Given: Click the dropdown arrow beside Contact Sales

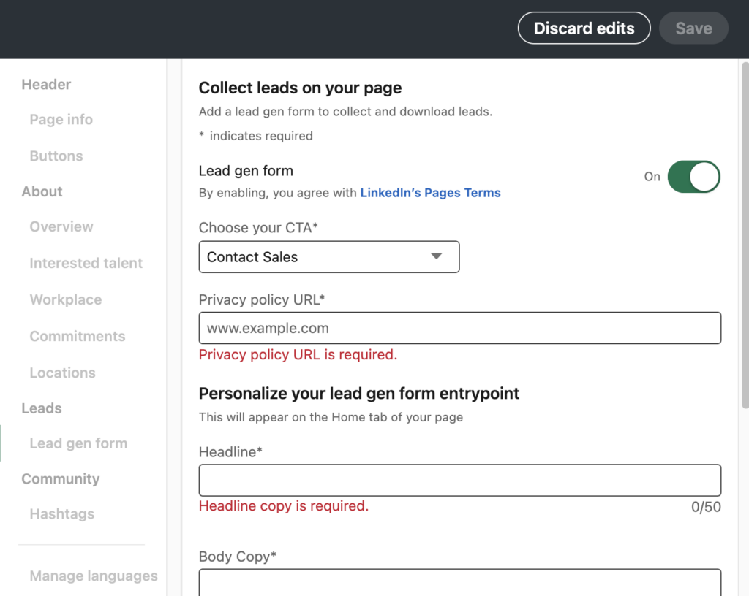Looking at the screenshot, I should click(437, 256).
